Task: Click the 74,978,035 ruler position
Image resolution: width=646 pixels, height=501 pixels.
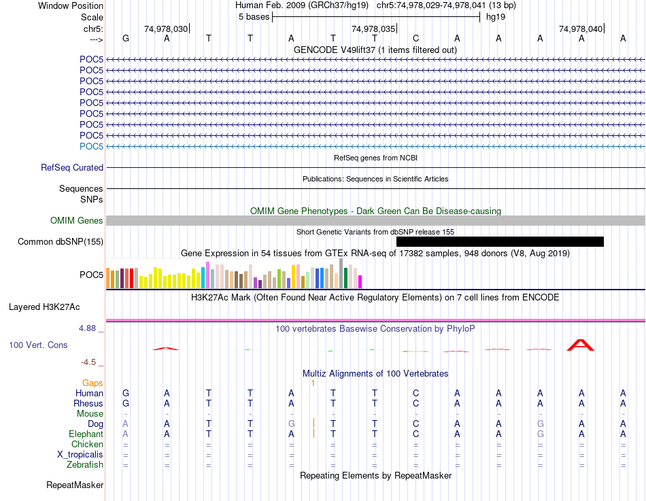Action: pyautogui.click(x=373, y=29)
